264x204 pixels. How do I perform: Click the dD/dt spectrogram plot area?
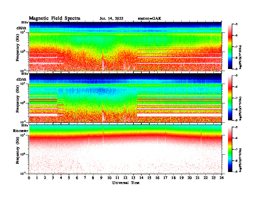click(x=125, y=98)
